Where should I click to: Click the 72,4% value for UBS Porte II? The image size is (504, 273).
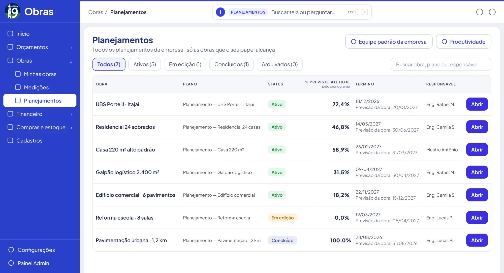tap(341, 104)
